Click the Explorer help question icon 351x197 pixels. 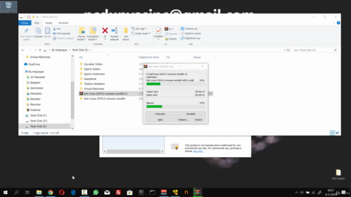click(338, 23)
